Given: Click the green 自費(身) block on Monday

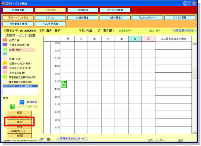Looking at the screenshot, I should (x=64, y=84).
